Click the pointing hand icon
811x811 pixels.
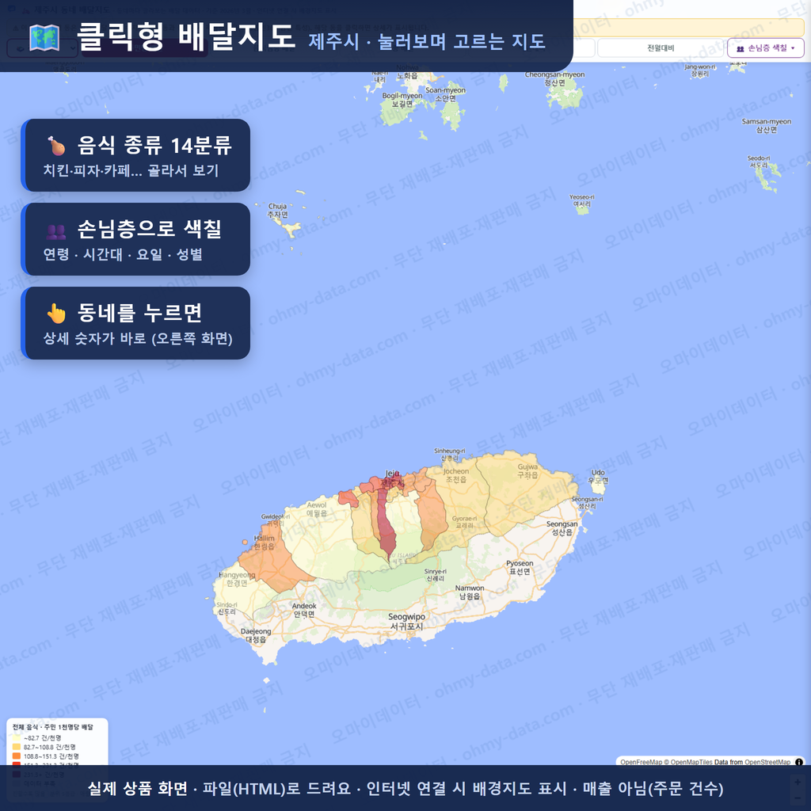(x=56, y=313)
